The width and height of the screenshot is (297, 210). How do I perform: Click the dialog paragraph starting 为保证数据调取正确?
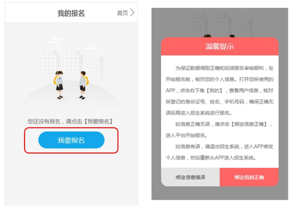[x=219, y=91]
